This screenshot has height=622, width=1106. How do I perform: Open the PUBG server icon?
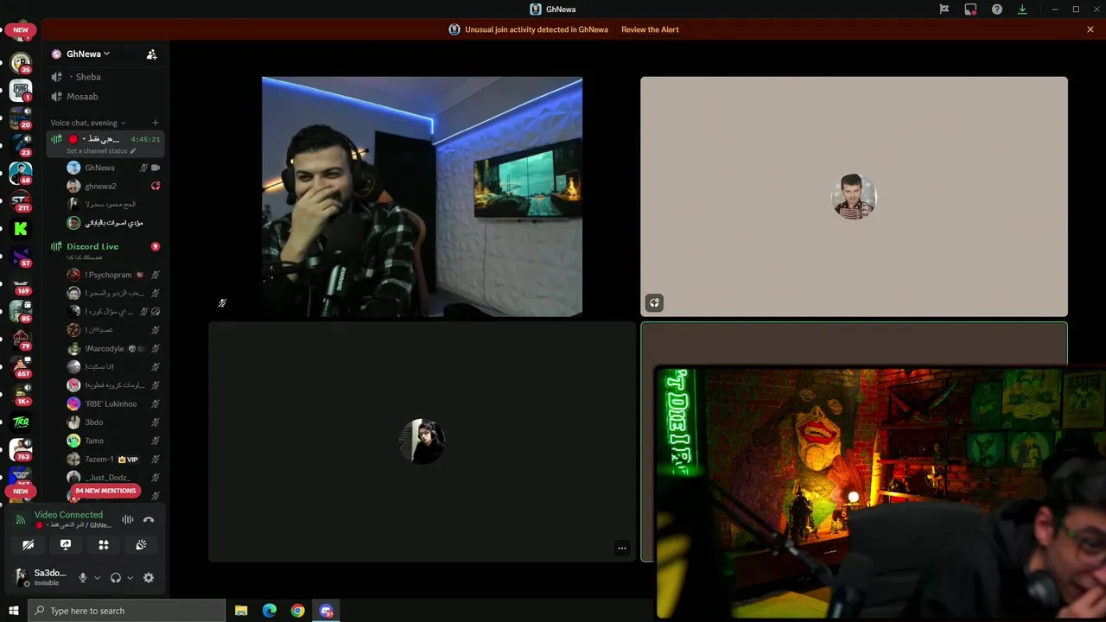(21, 90)
